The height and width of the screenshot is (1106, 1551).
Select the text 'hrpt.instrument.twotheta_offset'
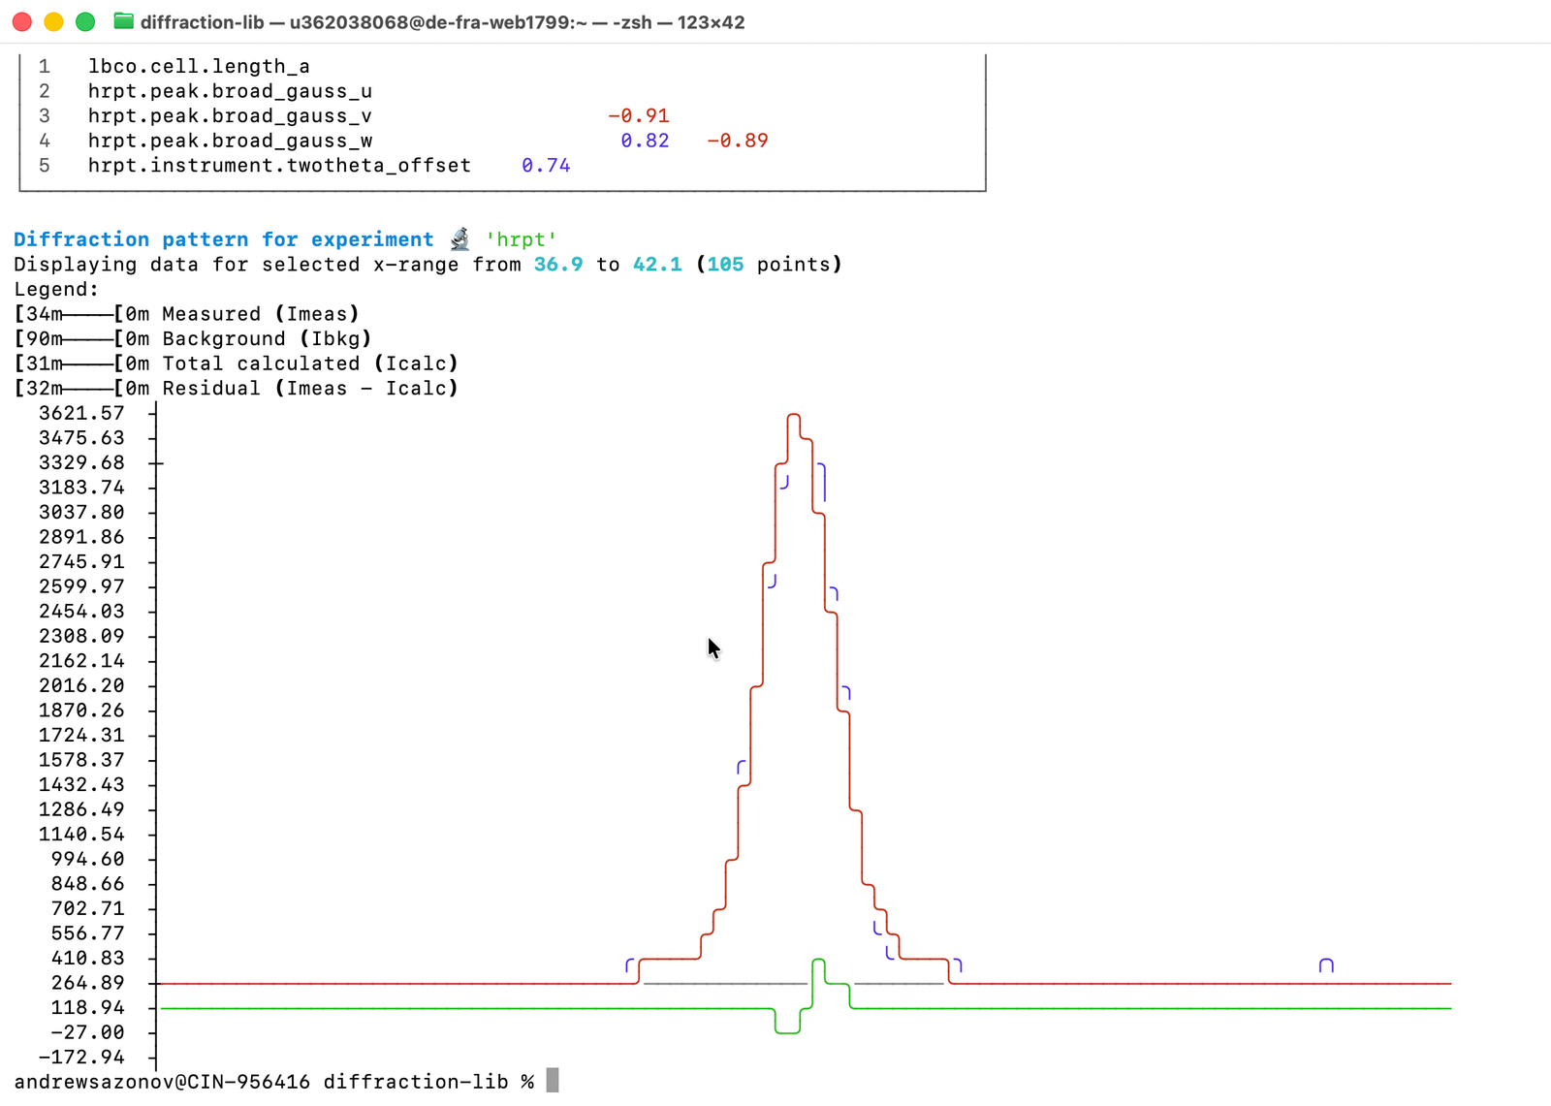pos(279,166)
